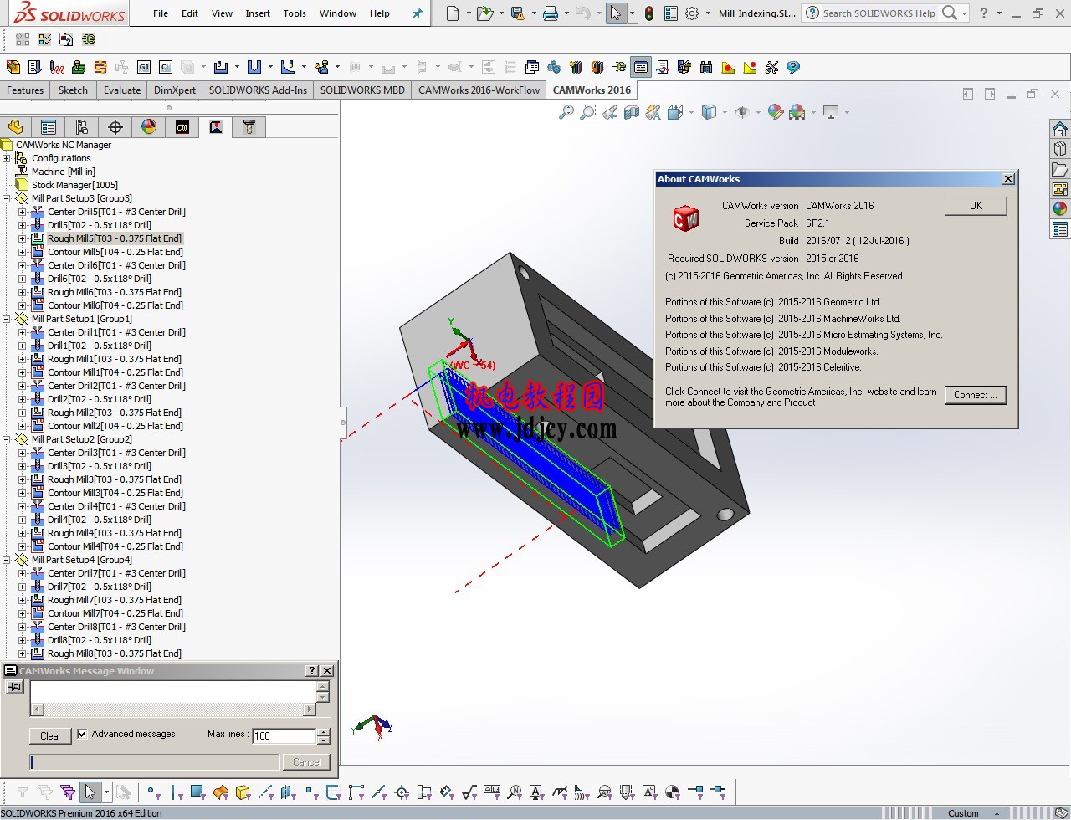The image size is (1071, 820).
Task: Click the Generate Operation Plan icon
Action: click(34, 67)
